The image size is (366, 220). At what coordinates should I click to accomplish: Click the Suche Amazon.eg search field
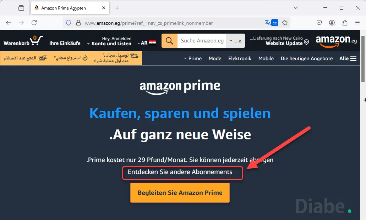click(x=202, y=41)
